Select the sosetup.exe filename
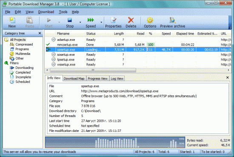234x157 pixels. coord(66,54)
